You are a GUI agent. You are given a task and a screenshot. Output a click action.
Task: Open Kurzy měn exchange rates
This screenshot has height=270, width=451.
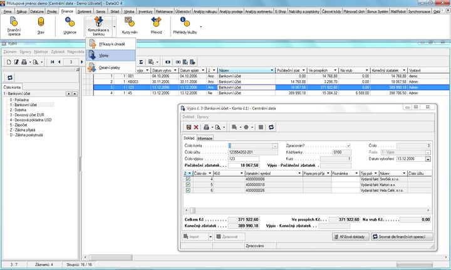[130, 25]
